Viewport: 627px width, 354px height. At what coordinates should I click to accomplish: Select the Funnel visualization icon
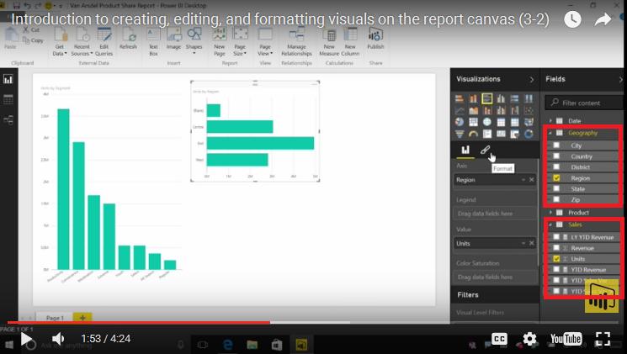click(460, 134)
